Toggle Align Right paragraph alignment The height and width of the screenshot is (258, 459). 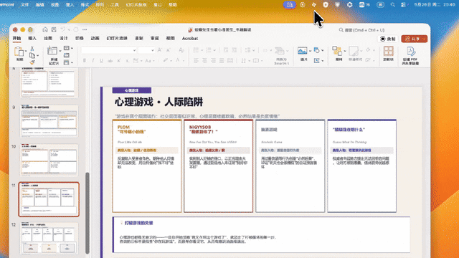click(213, 60)
